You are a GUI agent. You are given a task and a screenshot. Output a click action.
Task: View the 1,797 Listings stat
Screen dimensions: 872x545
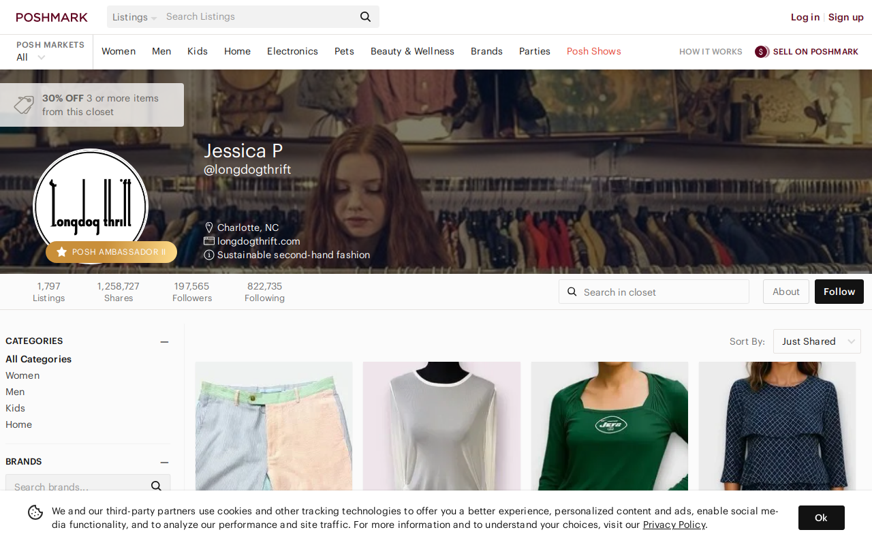(x=49, y=292)
